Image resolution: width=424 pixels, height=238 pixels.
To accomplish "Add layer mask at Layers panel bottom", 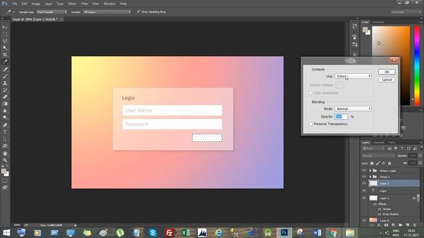I will pos(386,225).
